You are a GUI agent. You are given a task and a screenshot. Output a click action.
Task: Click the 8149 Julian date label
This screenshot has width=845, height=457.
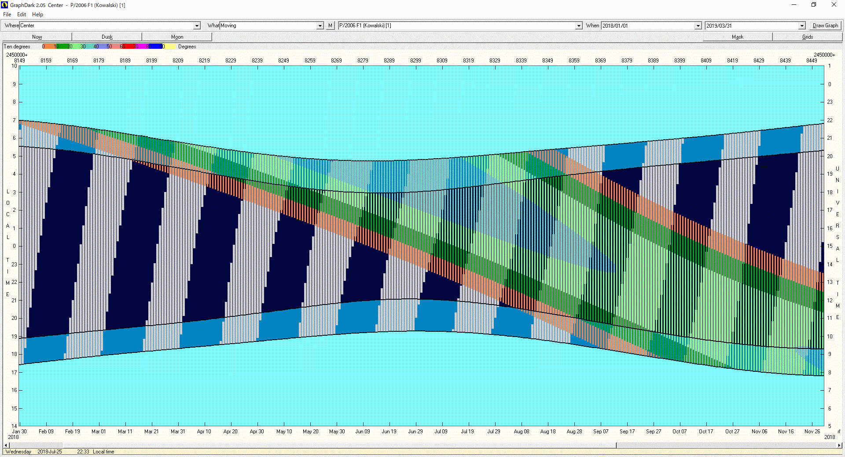click(x=19, y=61)
